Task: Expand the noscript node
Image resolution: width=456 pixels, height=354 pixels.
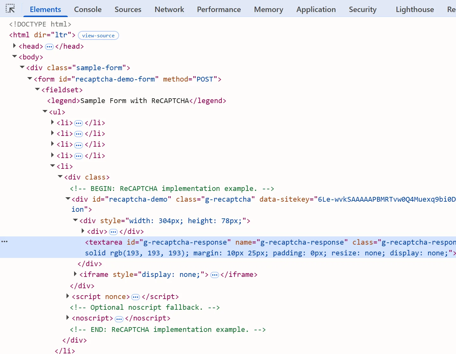Action: click(x=67, y=318)
